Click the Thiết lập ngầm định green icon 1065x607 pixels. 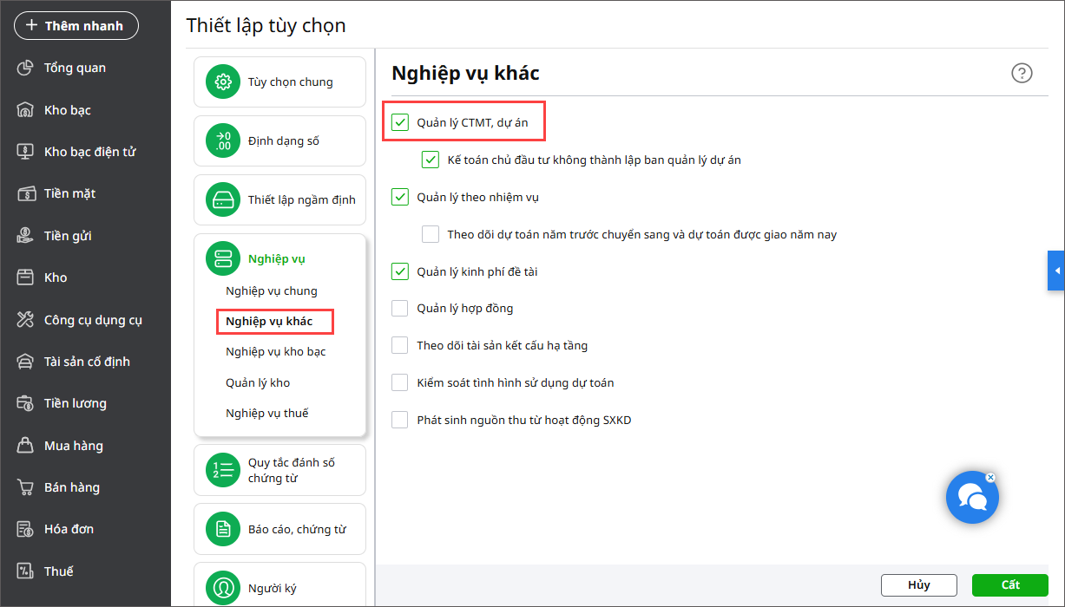222,199
